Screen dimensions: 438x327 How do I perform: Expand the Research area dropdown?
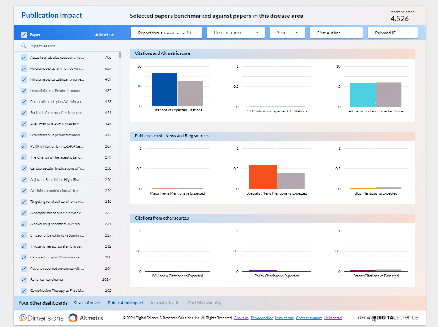236,33
